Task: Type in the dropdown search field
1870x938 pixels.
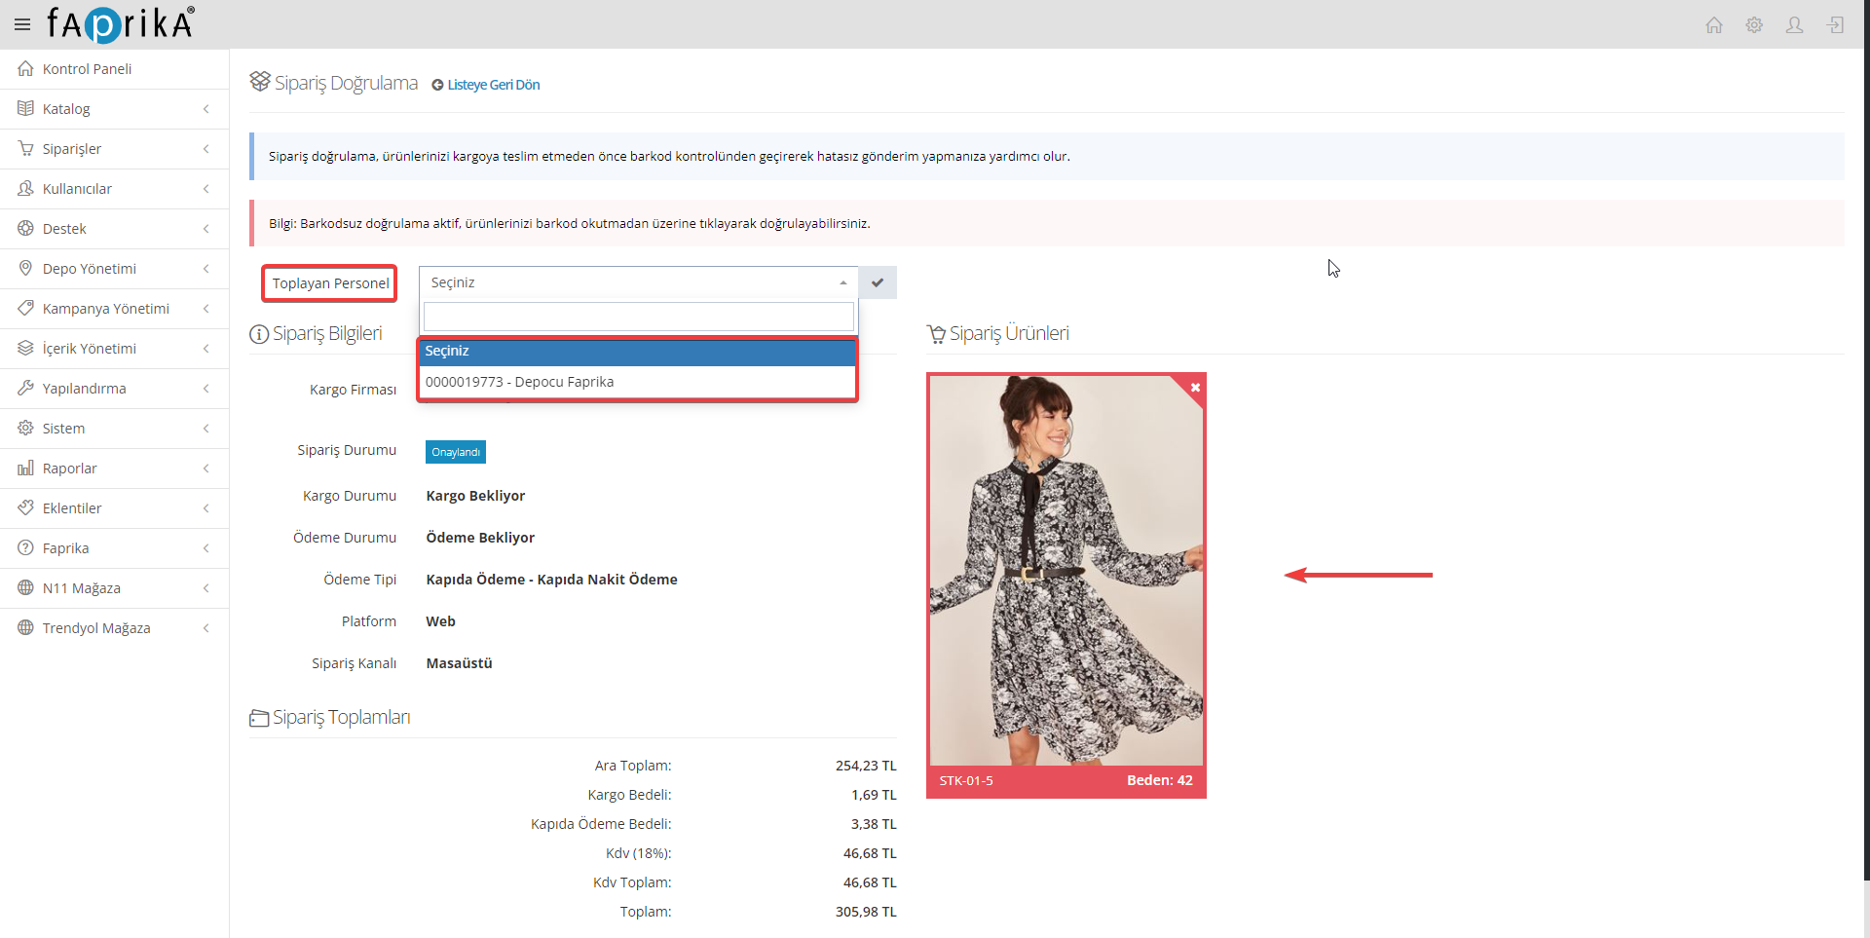Action: (x=638, y=317)
